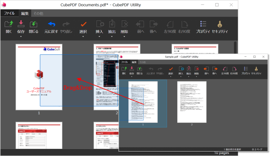
Task: Maximize the Sample.pdf window
Action: click(x=254, y=57)
